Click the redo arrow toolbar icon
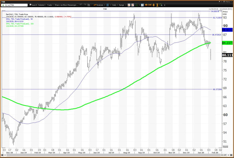 (x=85, y=5)
